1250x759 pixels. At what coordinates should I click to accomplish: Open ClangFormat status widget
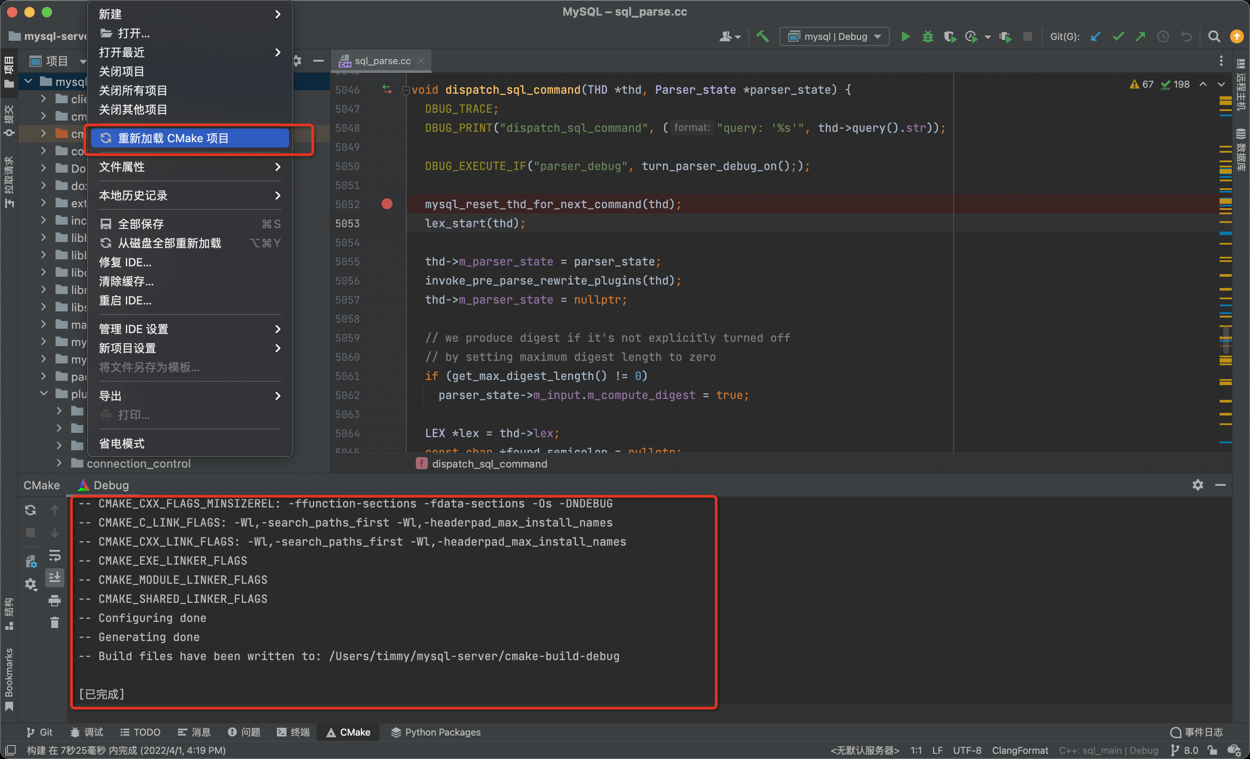[x=1020, y=750]
